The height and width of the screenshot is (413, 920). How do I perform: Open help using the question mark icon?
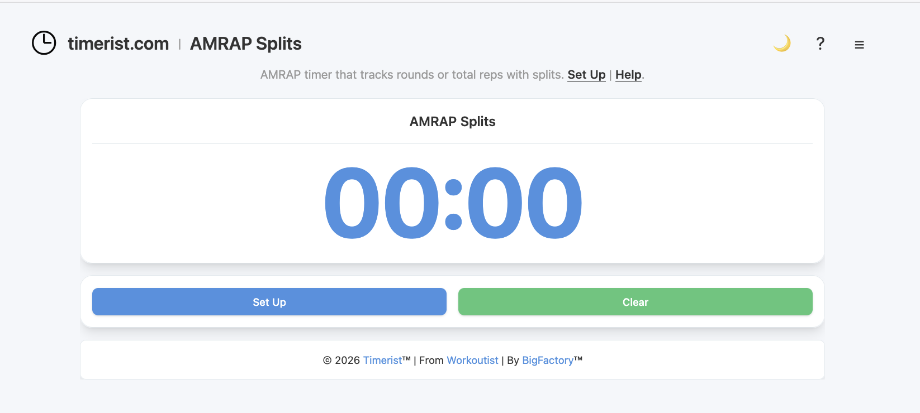(820, 44)
